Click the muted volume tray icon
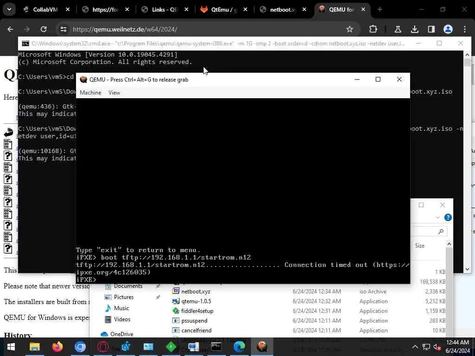The image size is (475, 356). tap(437, 347)
